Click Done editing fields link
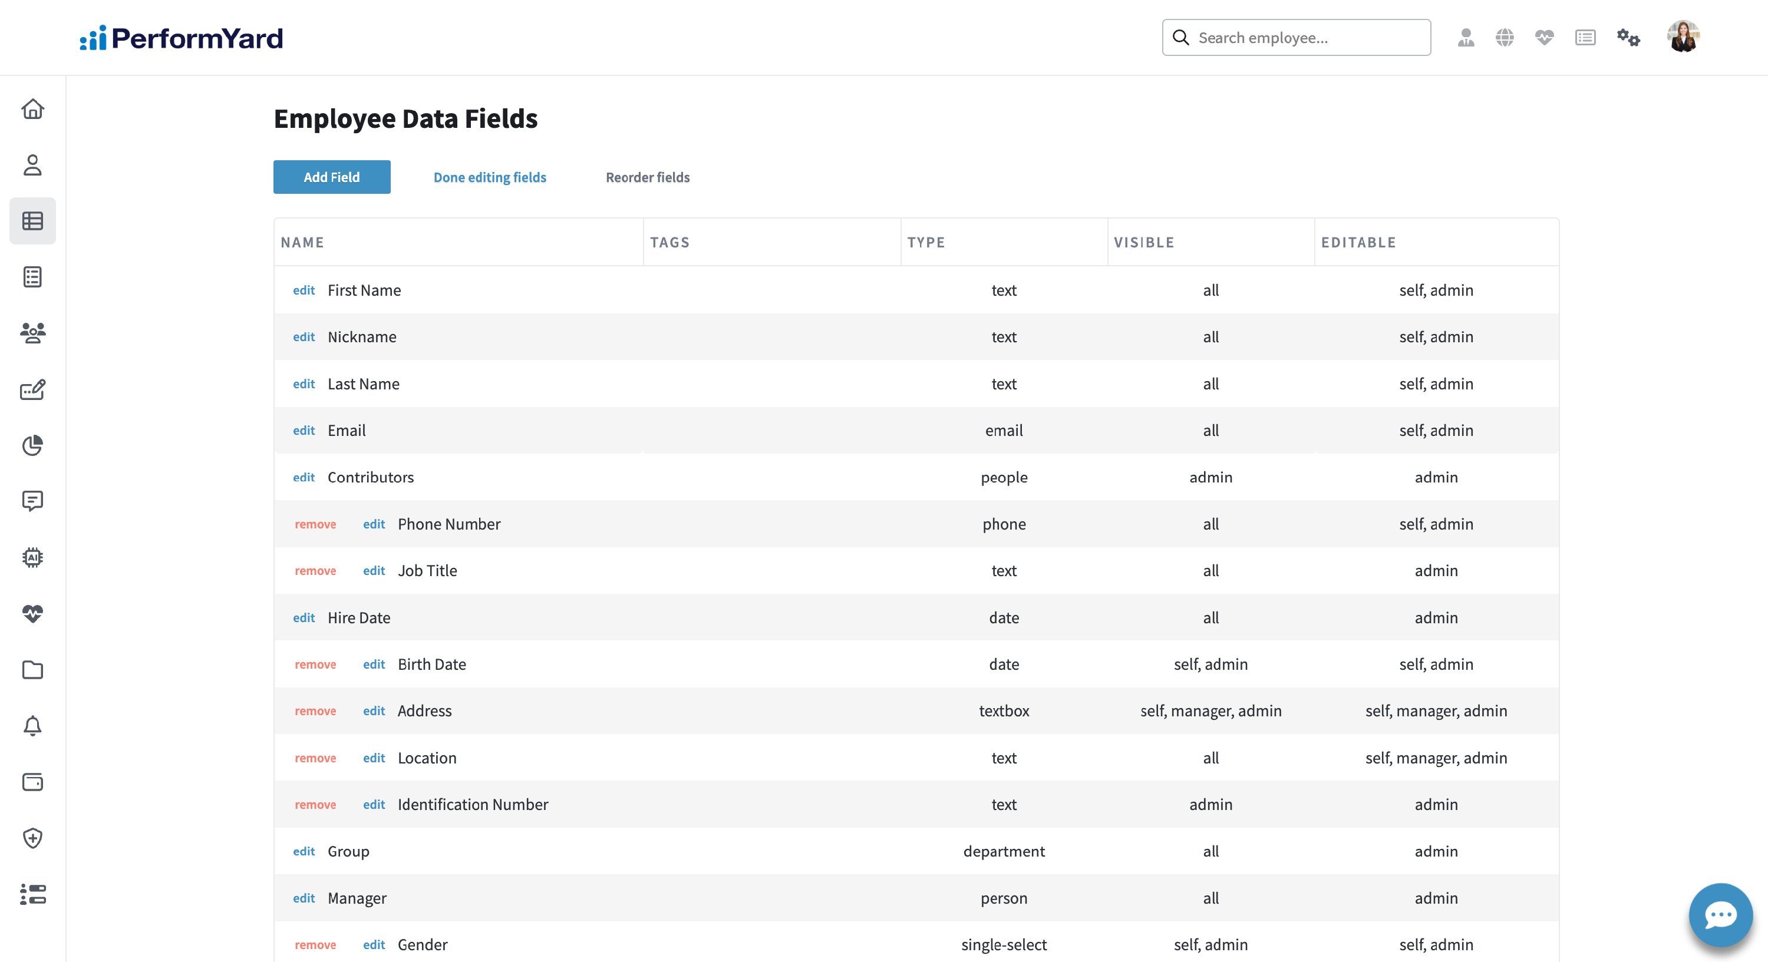This screenshot has height=962, width=1768. point(489,177)
